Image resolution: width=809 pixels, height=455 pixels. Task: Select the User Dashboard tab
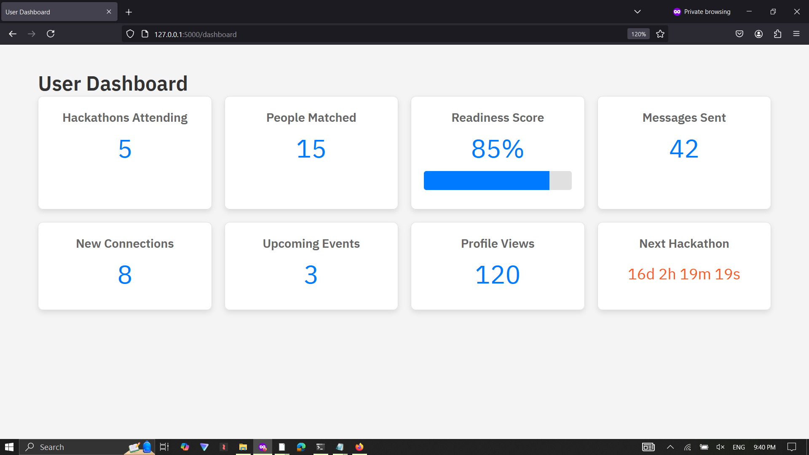[x=51, y=12]
